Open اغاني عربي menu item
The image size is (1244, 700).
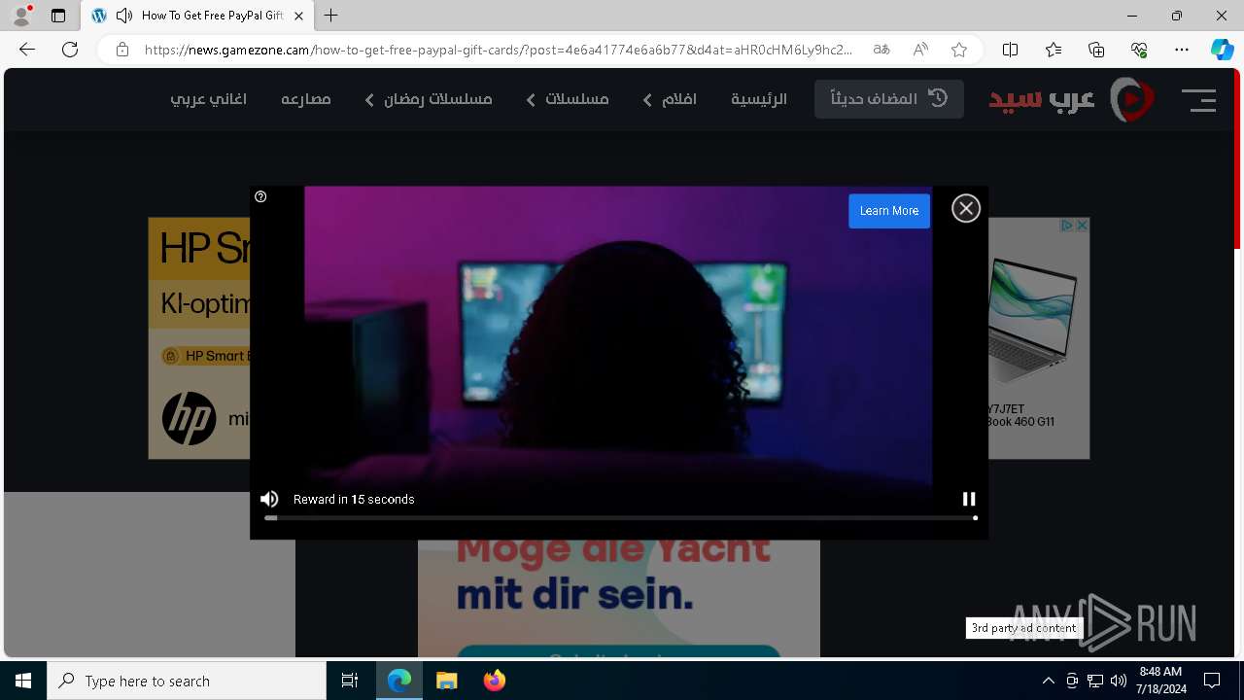[208, 99]
